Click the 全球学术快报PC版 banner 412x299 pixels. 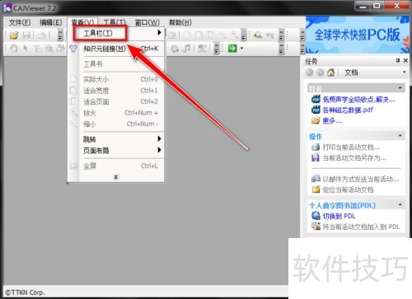point(358,35)
